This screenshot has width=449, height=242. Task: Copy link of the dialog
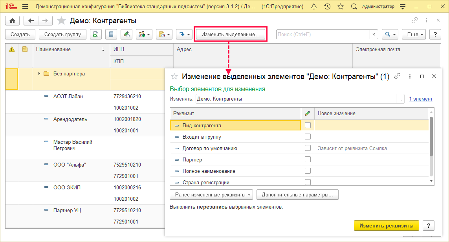pyautogui.click(x=397, y=76)
